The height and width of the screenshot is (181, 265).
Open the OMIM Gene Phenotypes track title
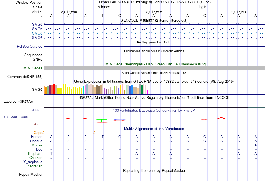click(154, 64)
